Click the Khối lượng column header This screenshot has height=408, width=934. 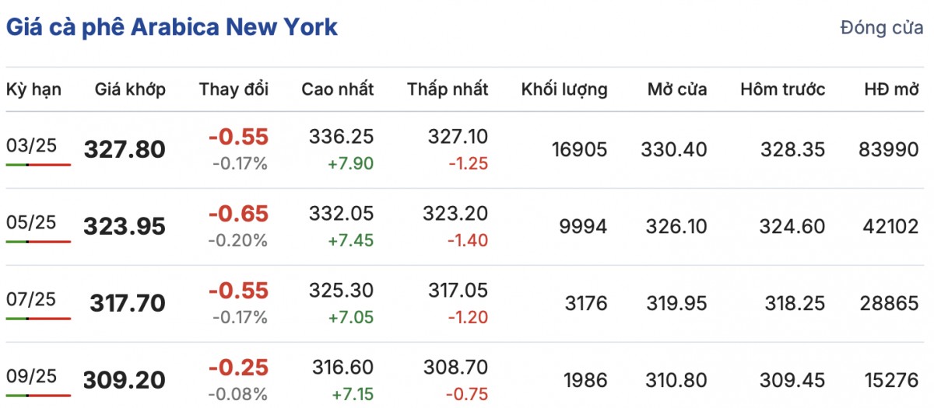click(x=564, y=89)
